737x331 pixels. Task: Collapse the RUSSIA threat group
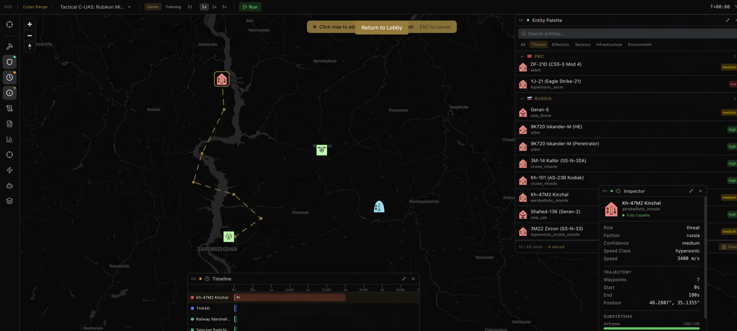point(522,98)
